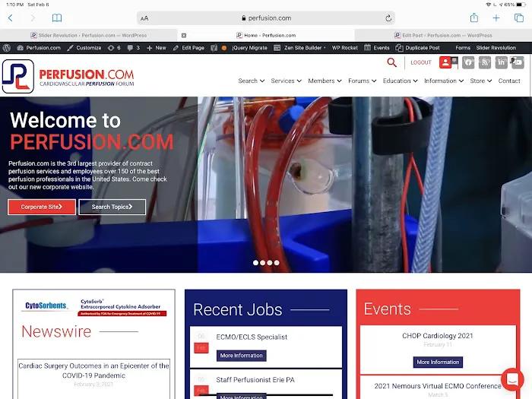The image size is (532, 399).
Task: Click the Search Topics button
Action: point(112,207)
